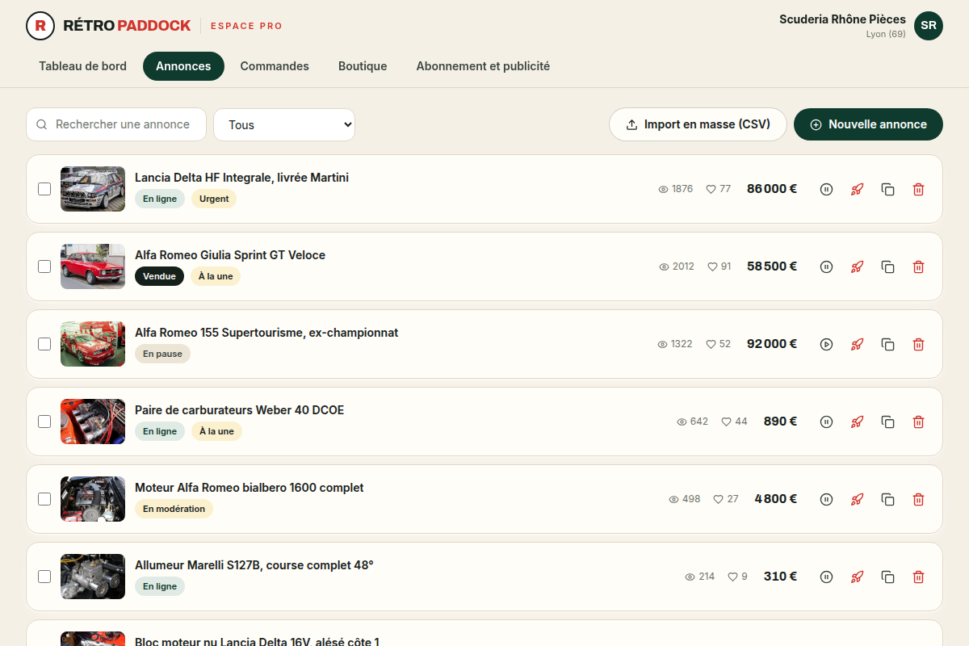
Task: Select the Weber 40 DCOE carburateurs checkbox
Action: click(x=44, y=422)
